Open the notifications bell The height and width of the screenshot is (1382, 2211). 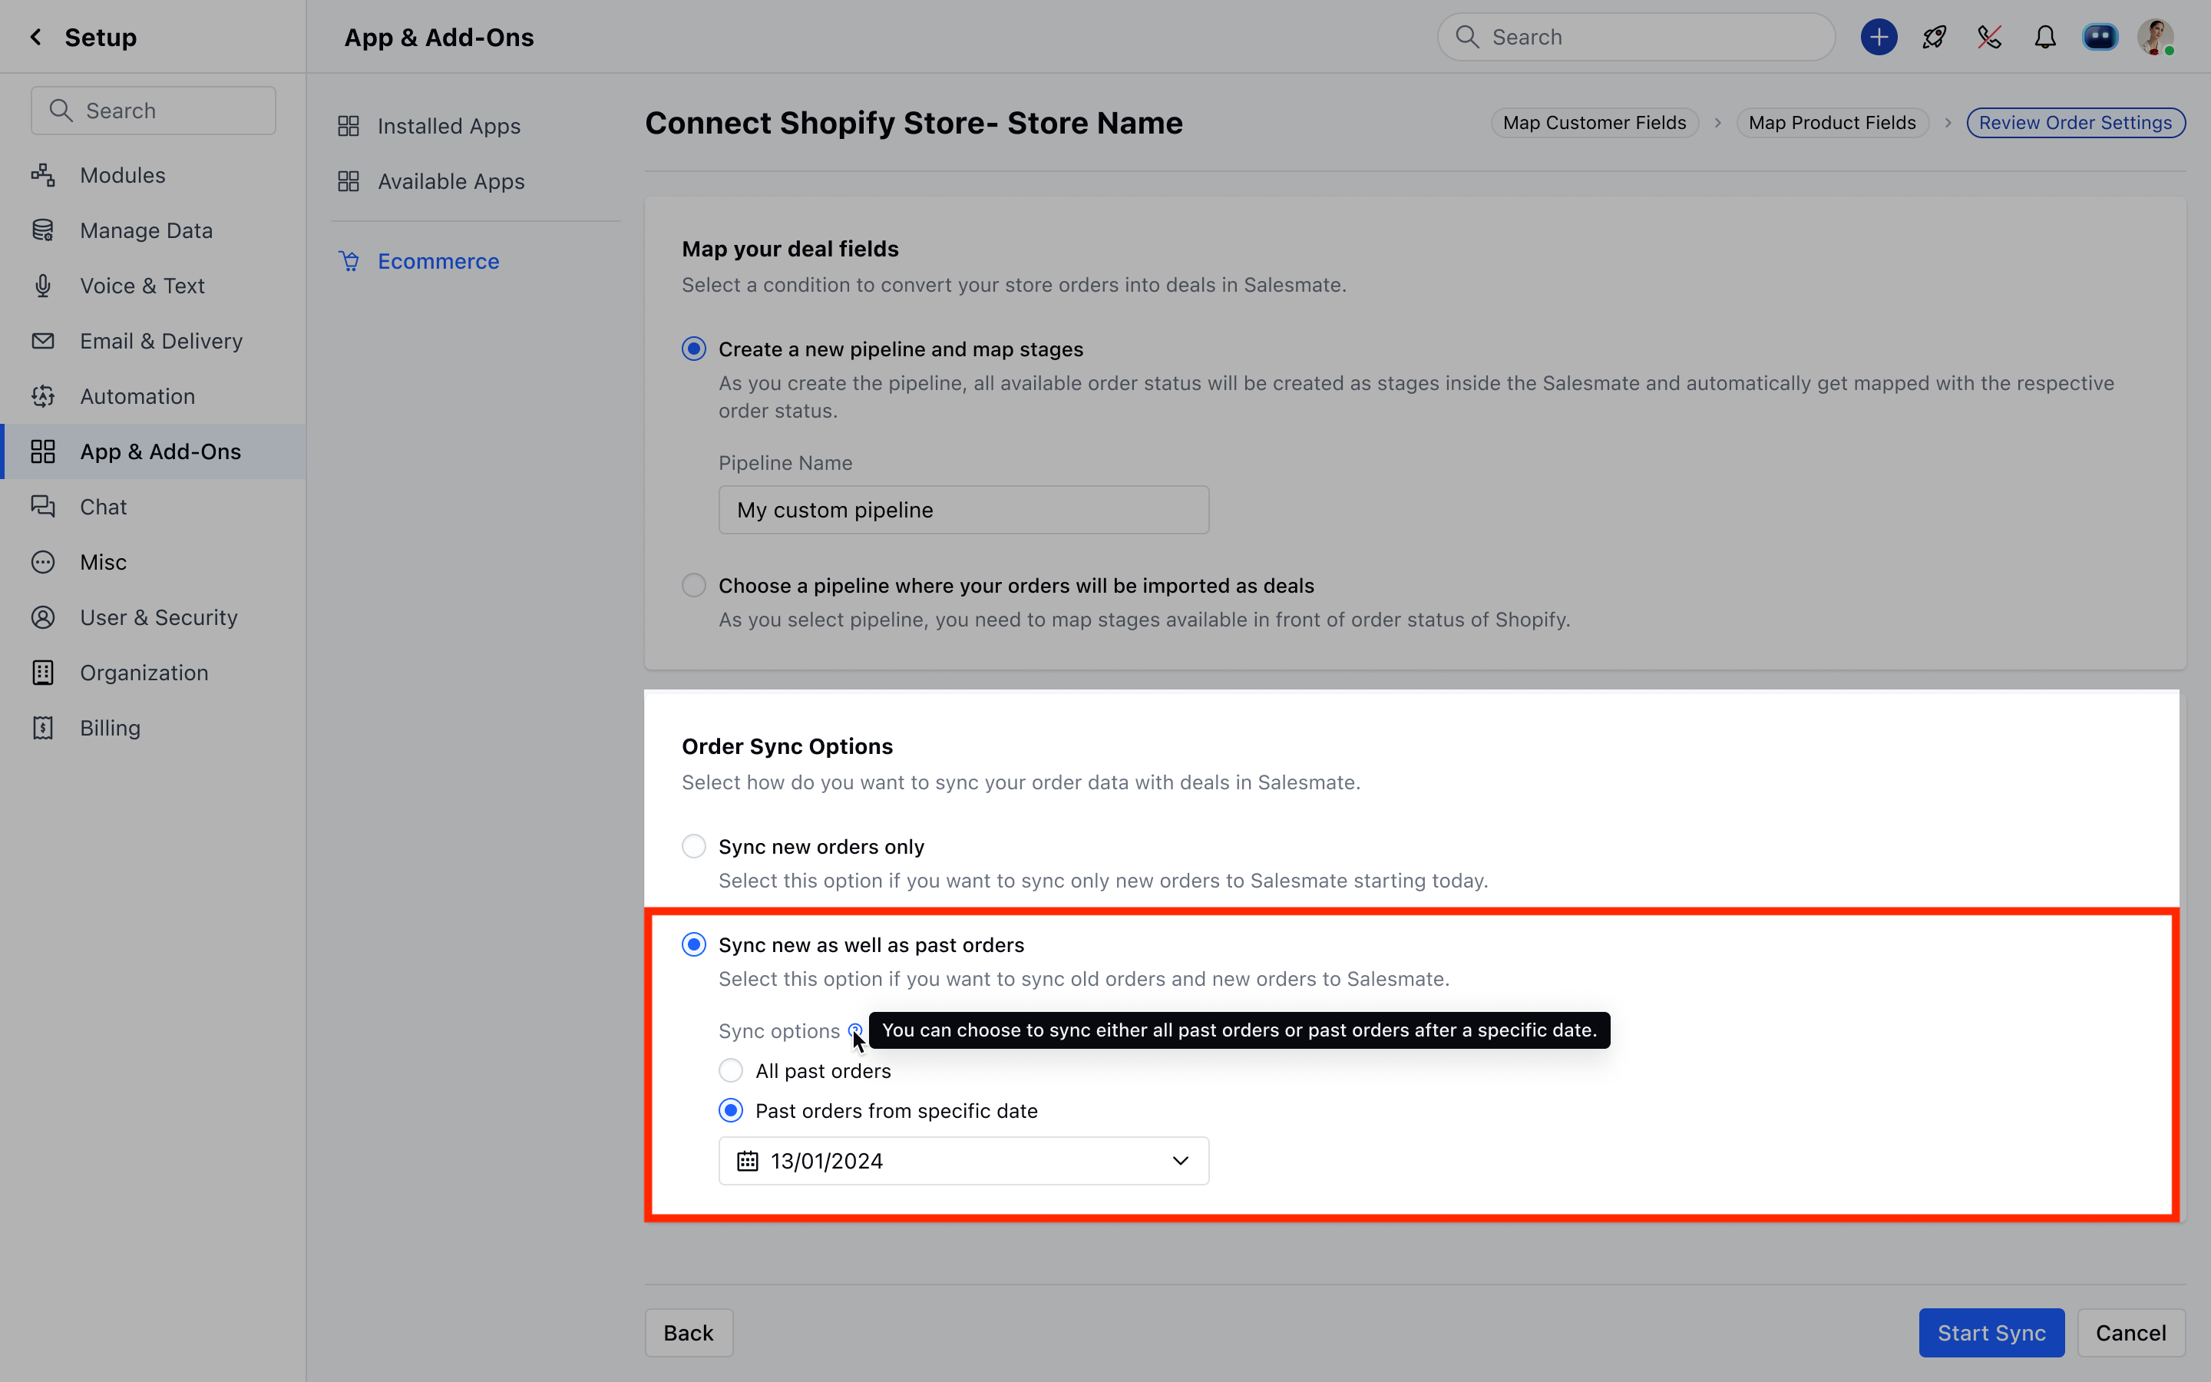pos(2044,37)
